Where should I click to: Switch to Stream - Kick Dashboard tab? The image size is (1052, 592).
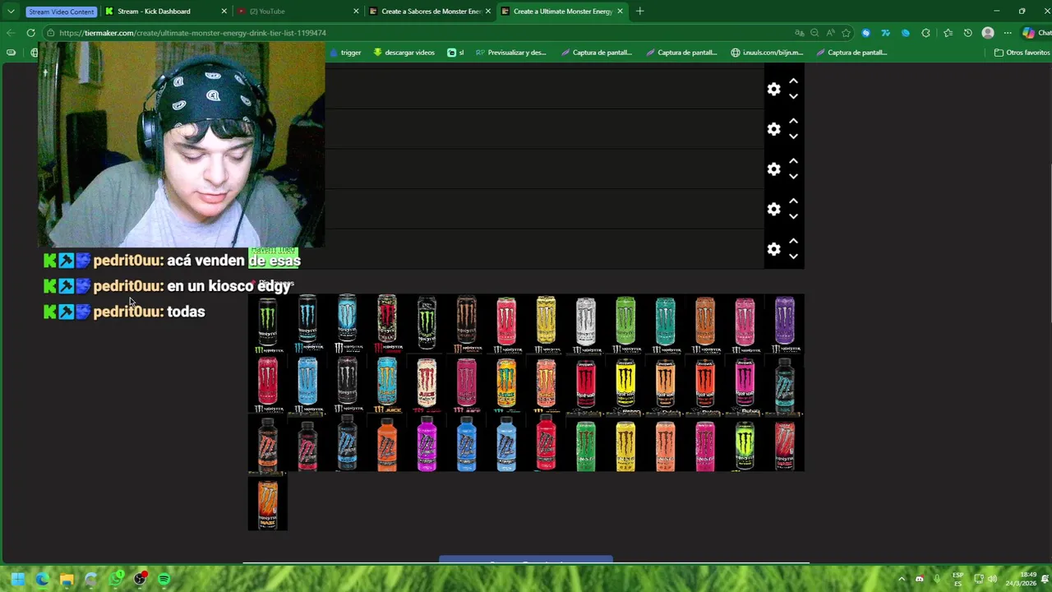pyautogui.click(x=164, y=12)
